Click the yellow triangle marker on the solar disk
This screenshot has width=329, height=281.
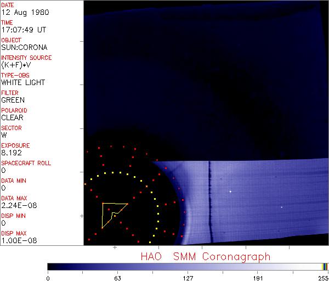point(112,213)
